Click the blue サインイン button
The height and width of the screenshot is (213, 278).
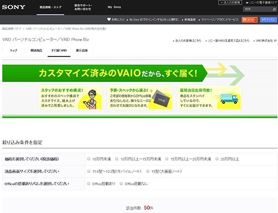pyautogui.click(x=269, y=19)
